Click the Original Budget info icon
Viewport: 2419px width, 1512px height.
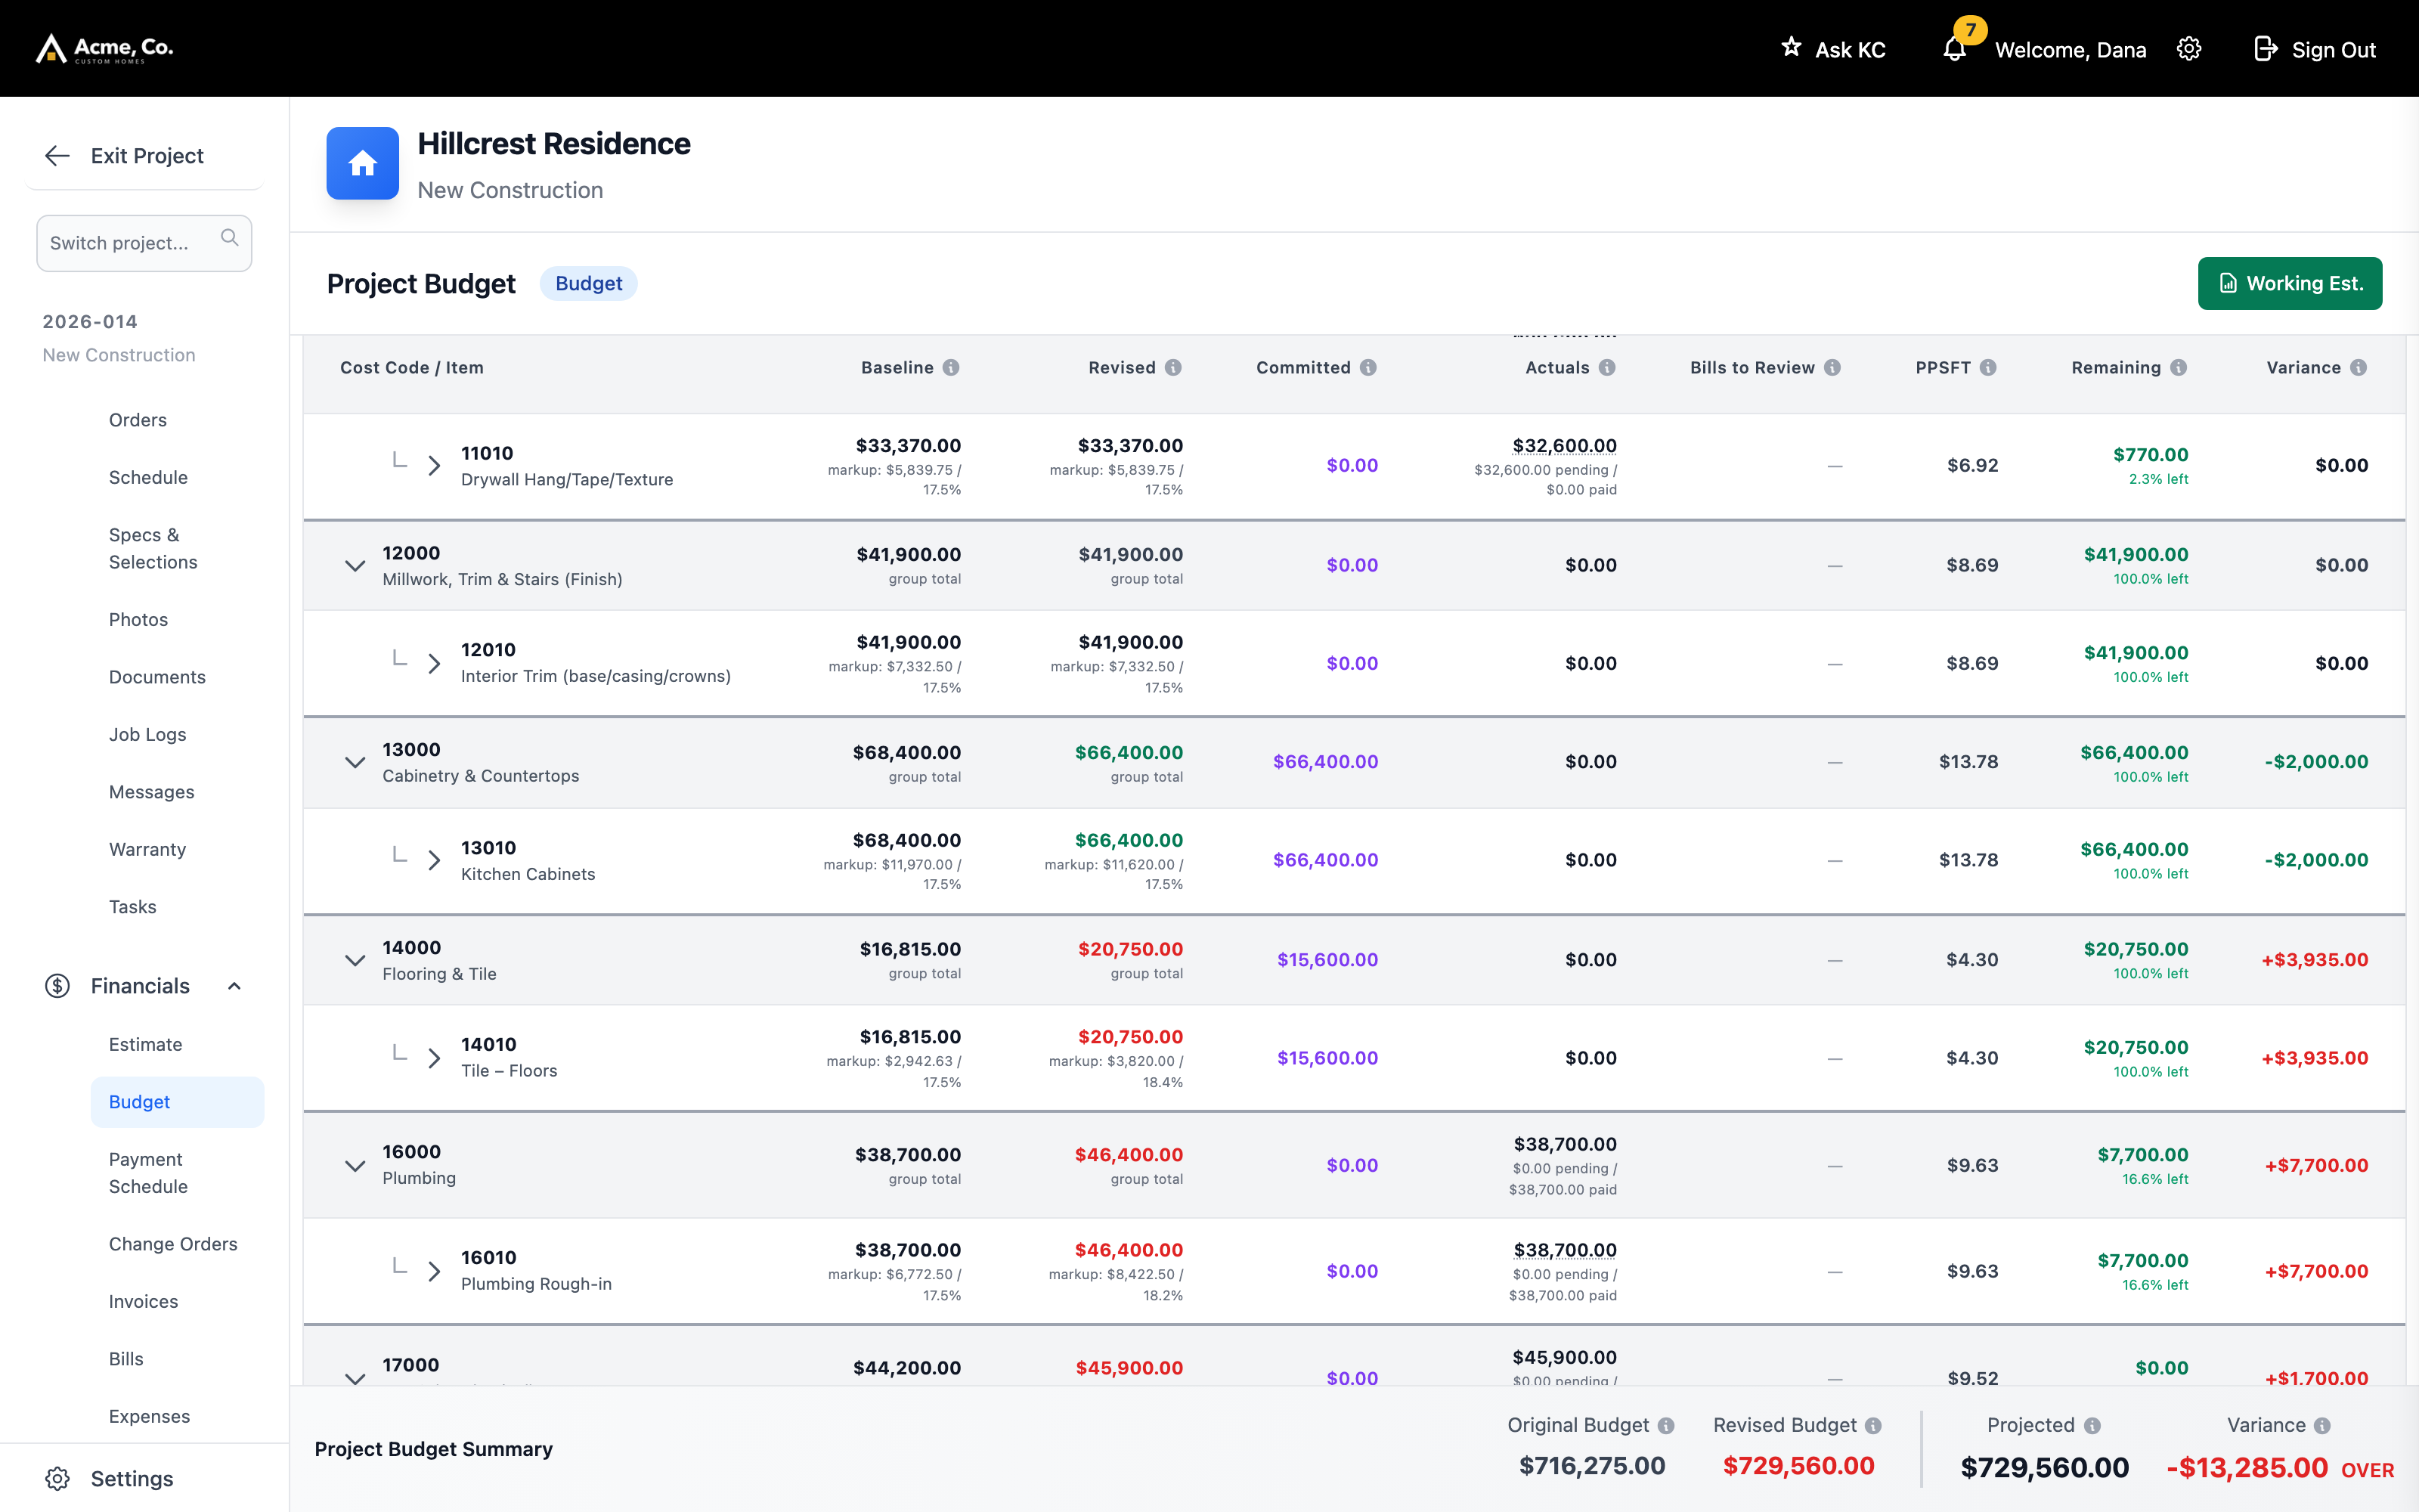(x=1666, y=1426)
